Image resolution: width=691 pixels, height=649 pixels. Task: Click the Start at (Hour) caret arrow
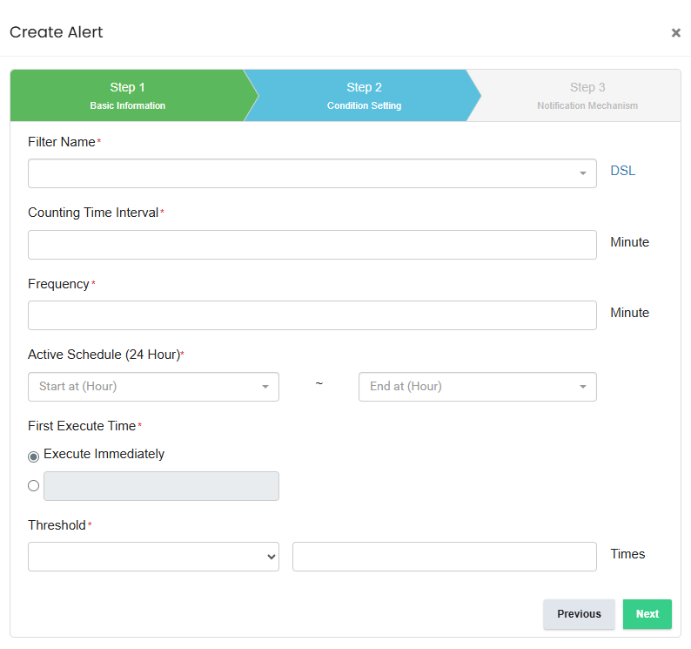pyautogui.click(x=265, y=387)
